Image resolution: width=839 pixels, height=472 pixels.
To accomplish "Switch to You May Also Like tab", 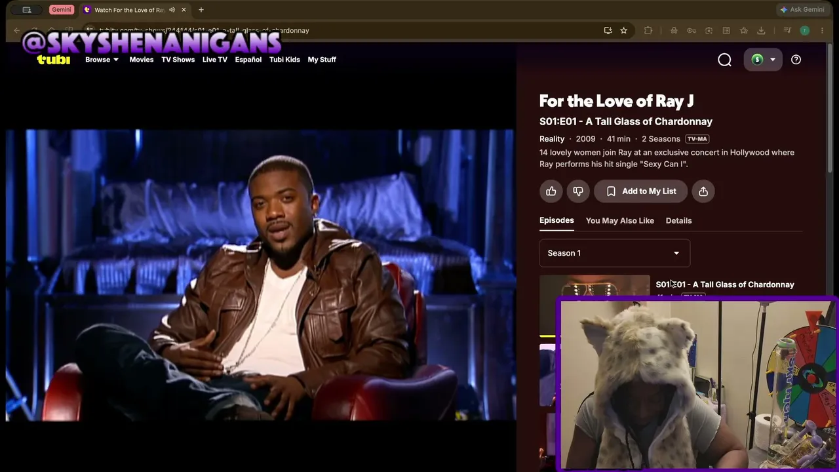I will (x=620, y=221).
